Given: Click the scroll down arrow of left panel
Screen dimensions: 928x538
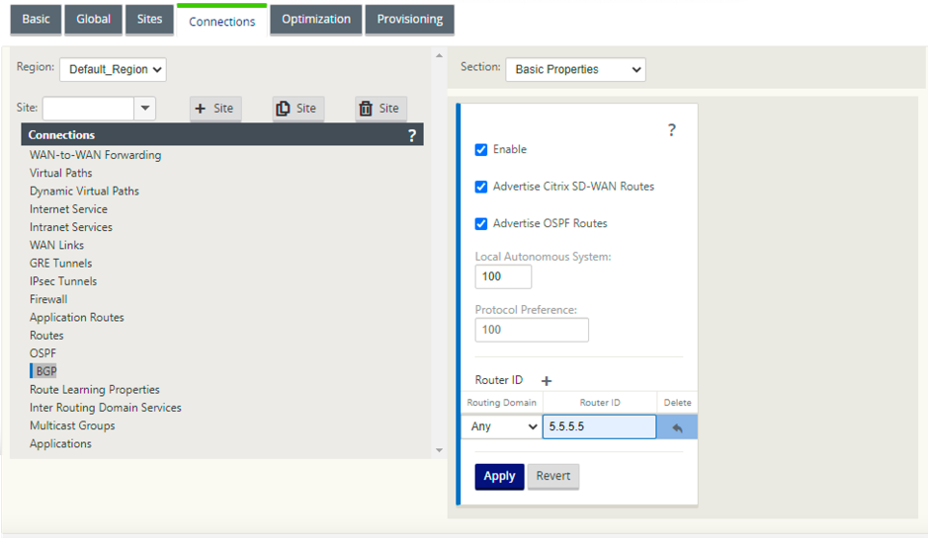Looking at the screenshot, I should (439, 450).
